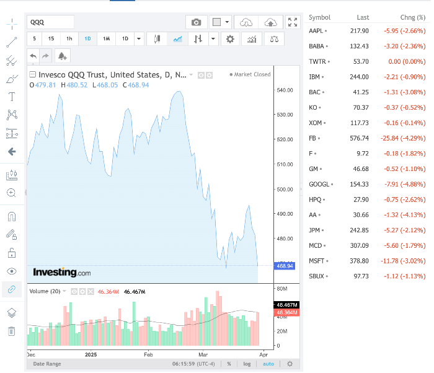Activate the zoom in tool
The image size is (434, 373).
(12, 193)
